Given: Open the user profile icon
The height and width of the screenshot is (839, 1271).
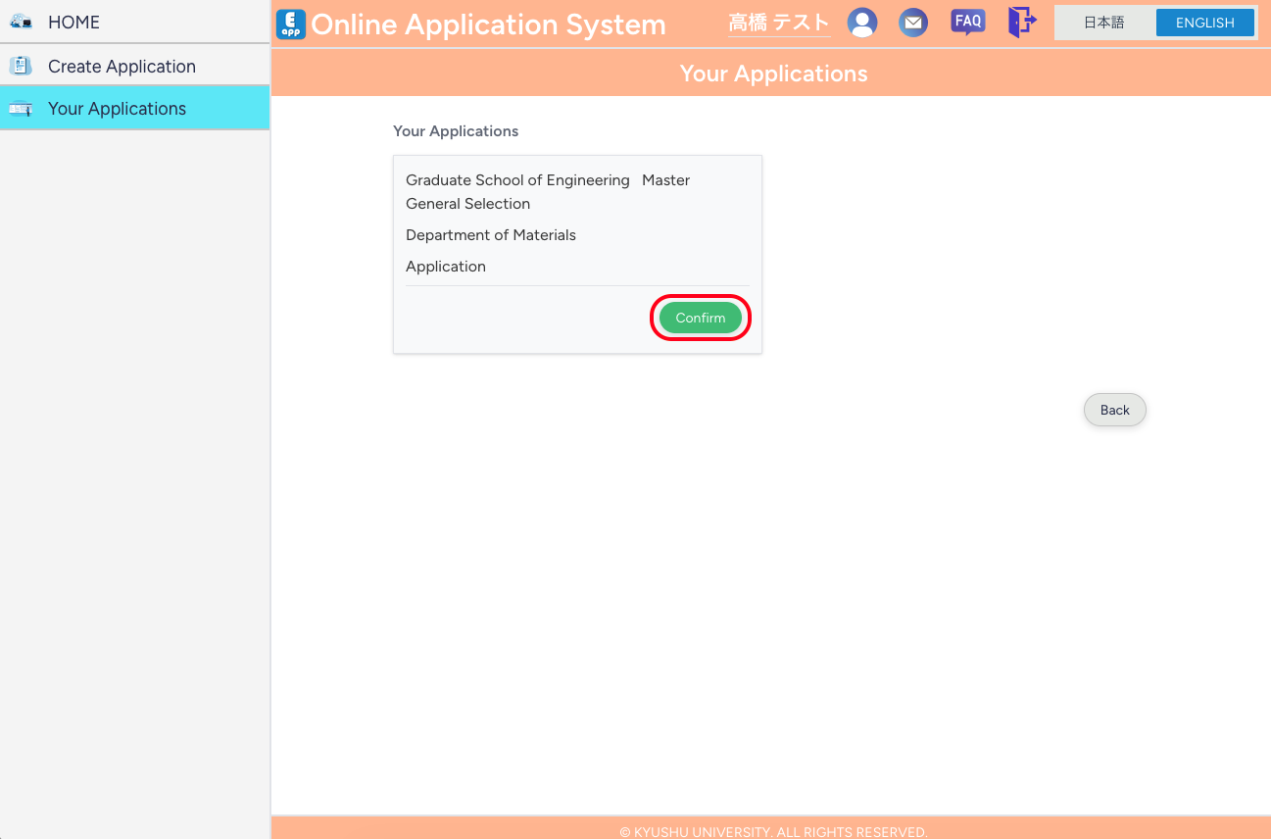Looking at the screenshot, I should click(x=862, y=22).
